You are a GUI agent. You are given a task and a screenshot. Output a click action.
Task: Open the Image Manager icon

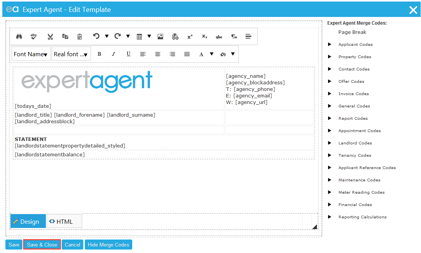tap(160, 37)
